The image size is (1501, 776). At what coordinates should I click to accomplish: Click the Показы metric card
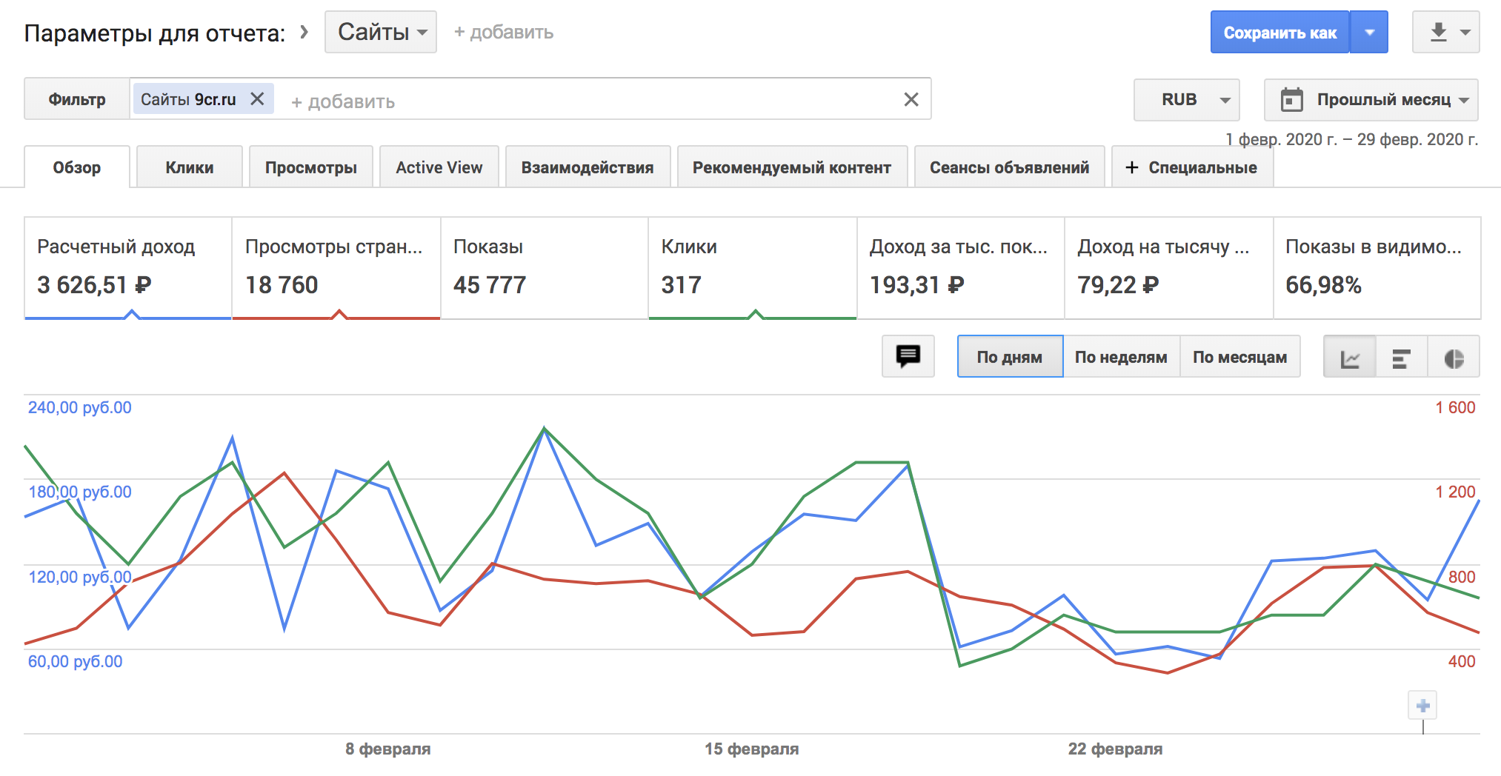click(x=544, y=267)
